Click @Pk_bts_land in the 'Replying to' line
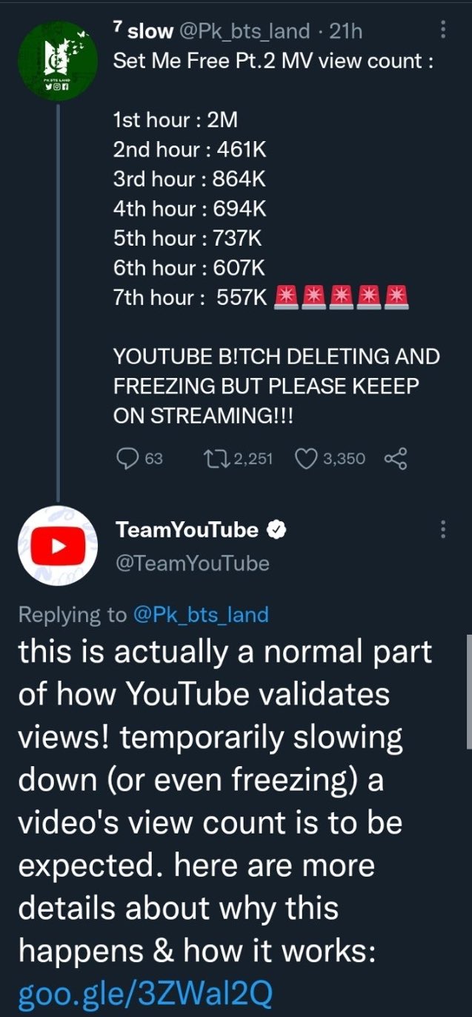This screenshot has height=1017, width=472. (x=201, y=615)
